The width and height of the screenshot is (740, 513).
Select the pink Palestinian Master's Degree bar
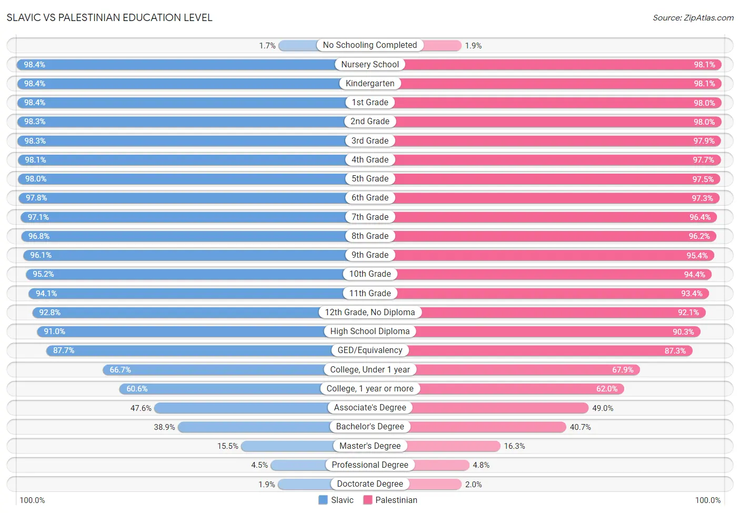435,446
